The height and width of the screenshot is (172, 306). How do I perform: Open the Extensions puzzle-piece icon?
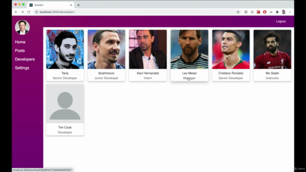pos(277,12)
